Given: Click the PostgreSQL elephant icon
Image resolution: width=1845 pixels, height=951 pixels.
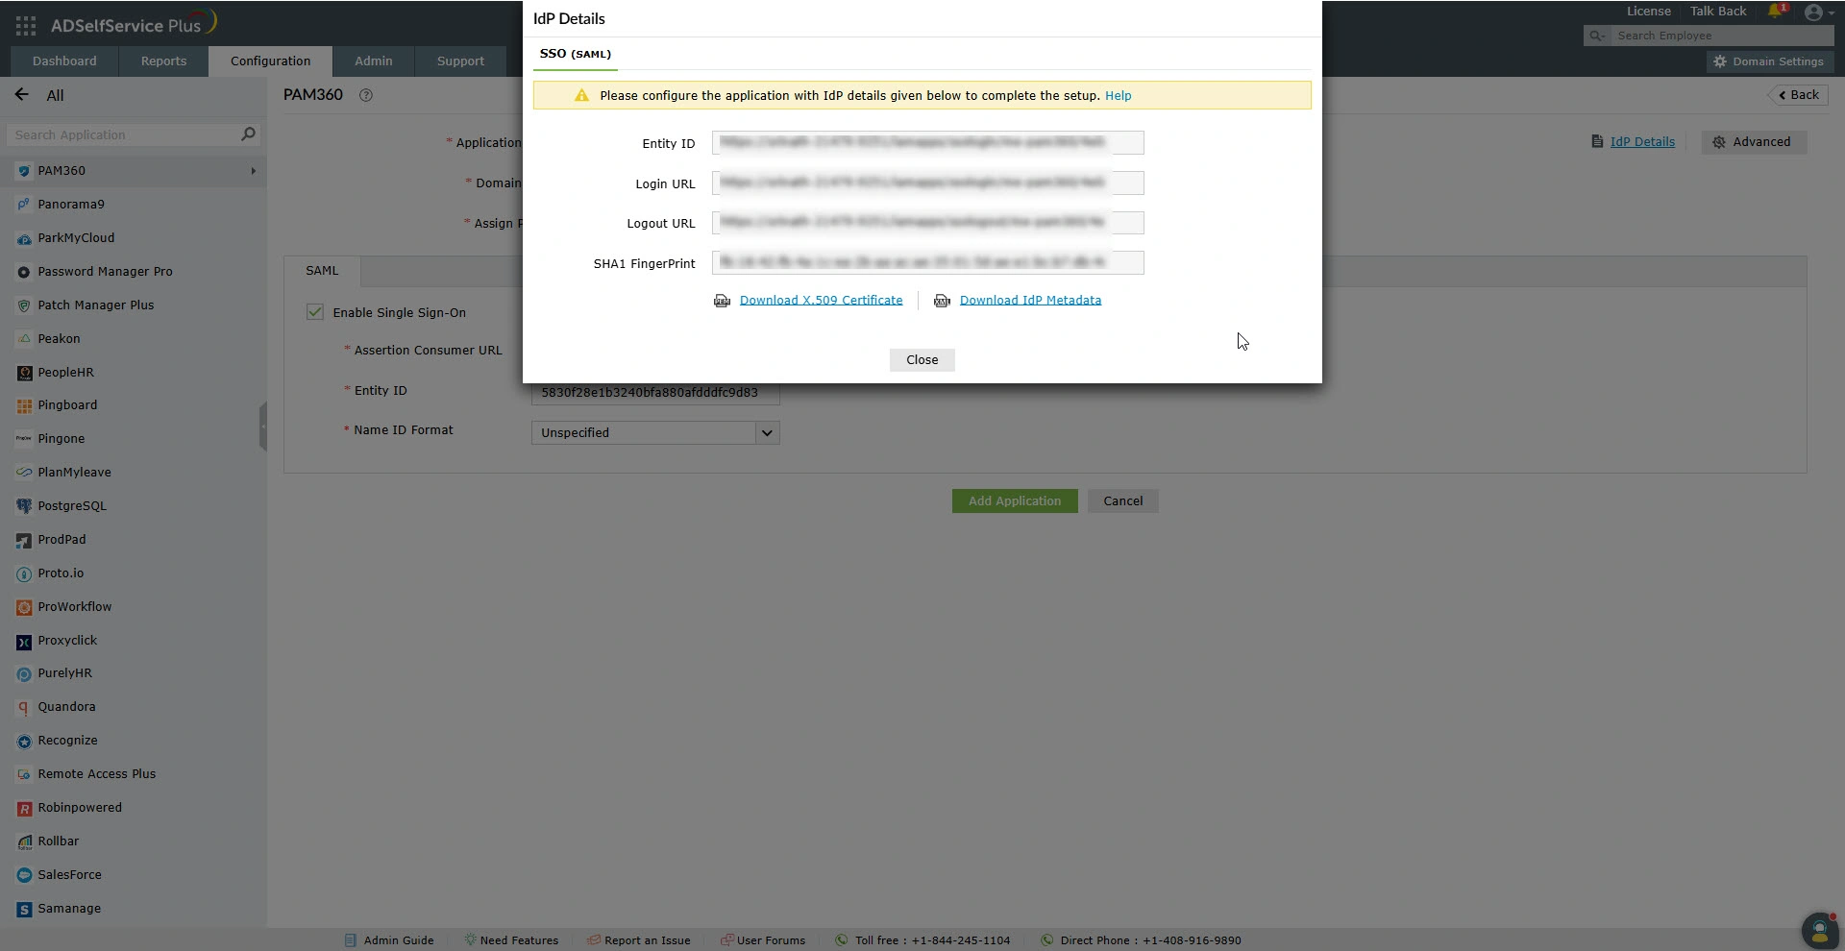Looking at the screenshot, I should (x=24, y=506).
